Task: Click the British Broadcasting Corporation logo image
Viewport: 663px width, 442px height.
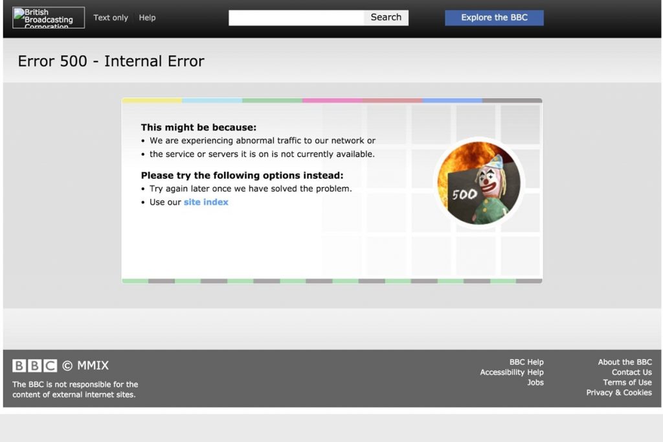Action: click(49, 17)
